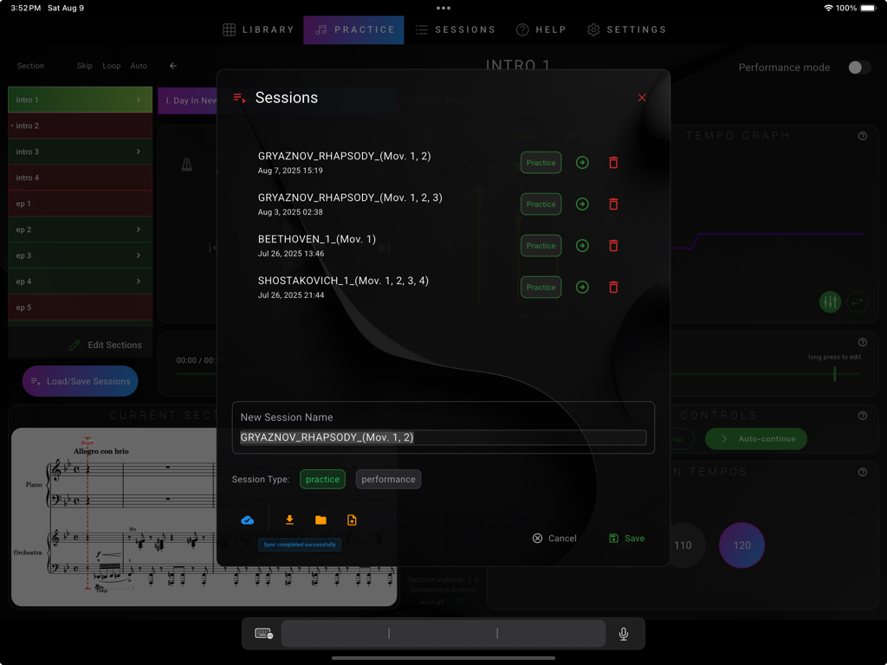Click the New Session Name text field
Viewport: 887px width, 665px height.
(443, 437)
